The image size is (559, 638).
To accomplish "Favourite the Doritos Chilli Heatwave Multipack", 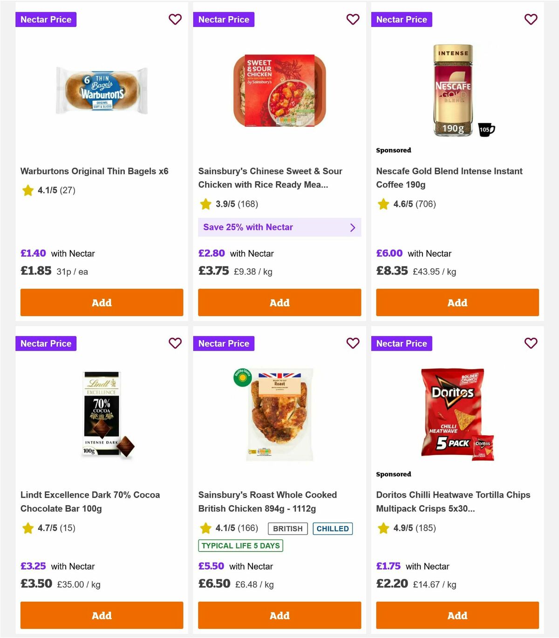I will (x=531, y=343).
